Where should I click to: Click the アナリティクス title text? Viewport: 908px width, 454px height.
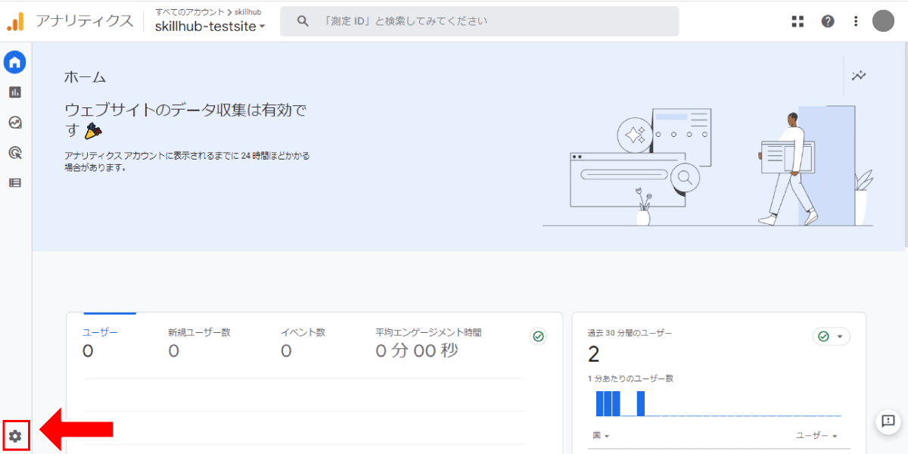(84, 21)
